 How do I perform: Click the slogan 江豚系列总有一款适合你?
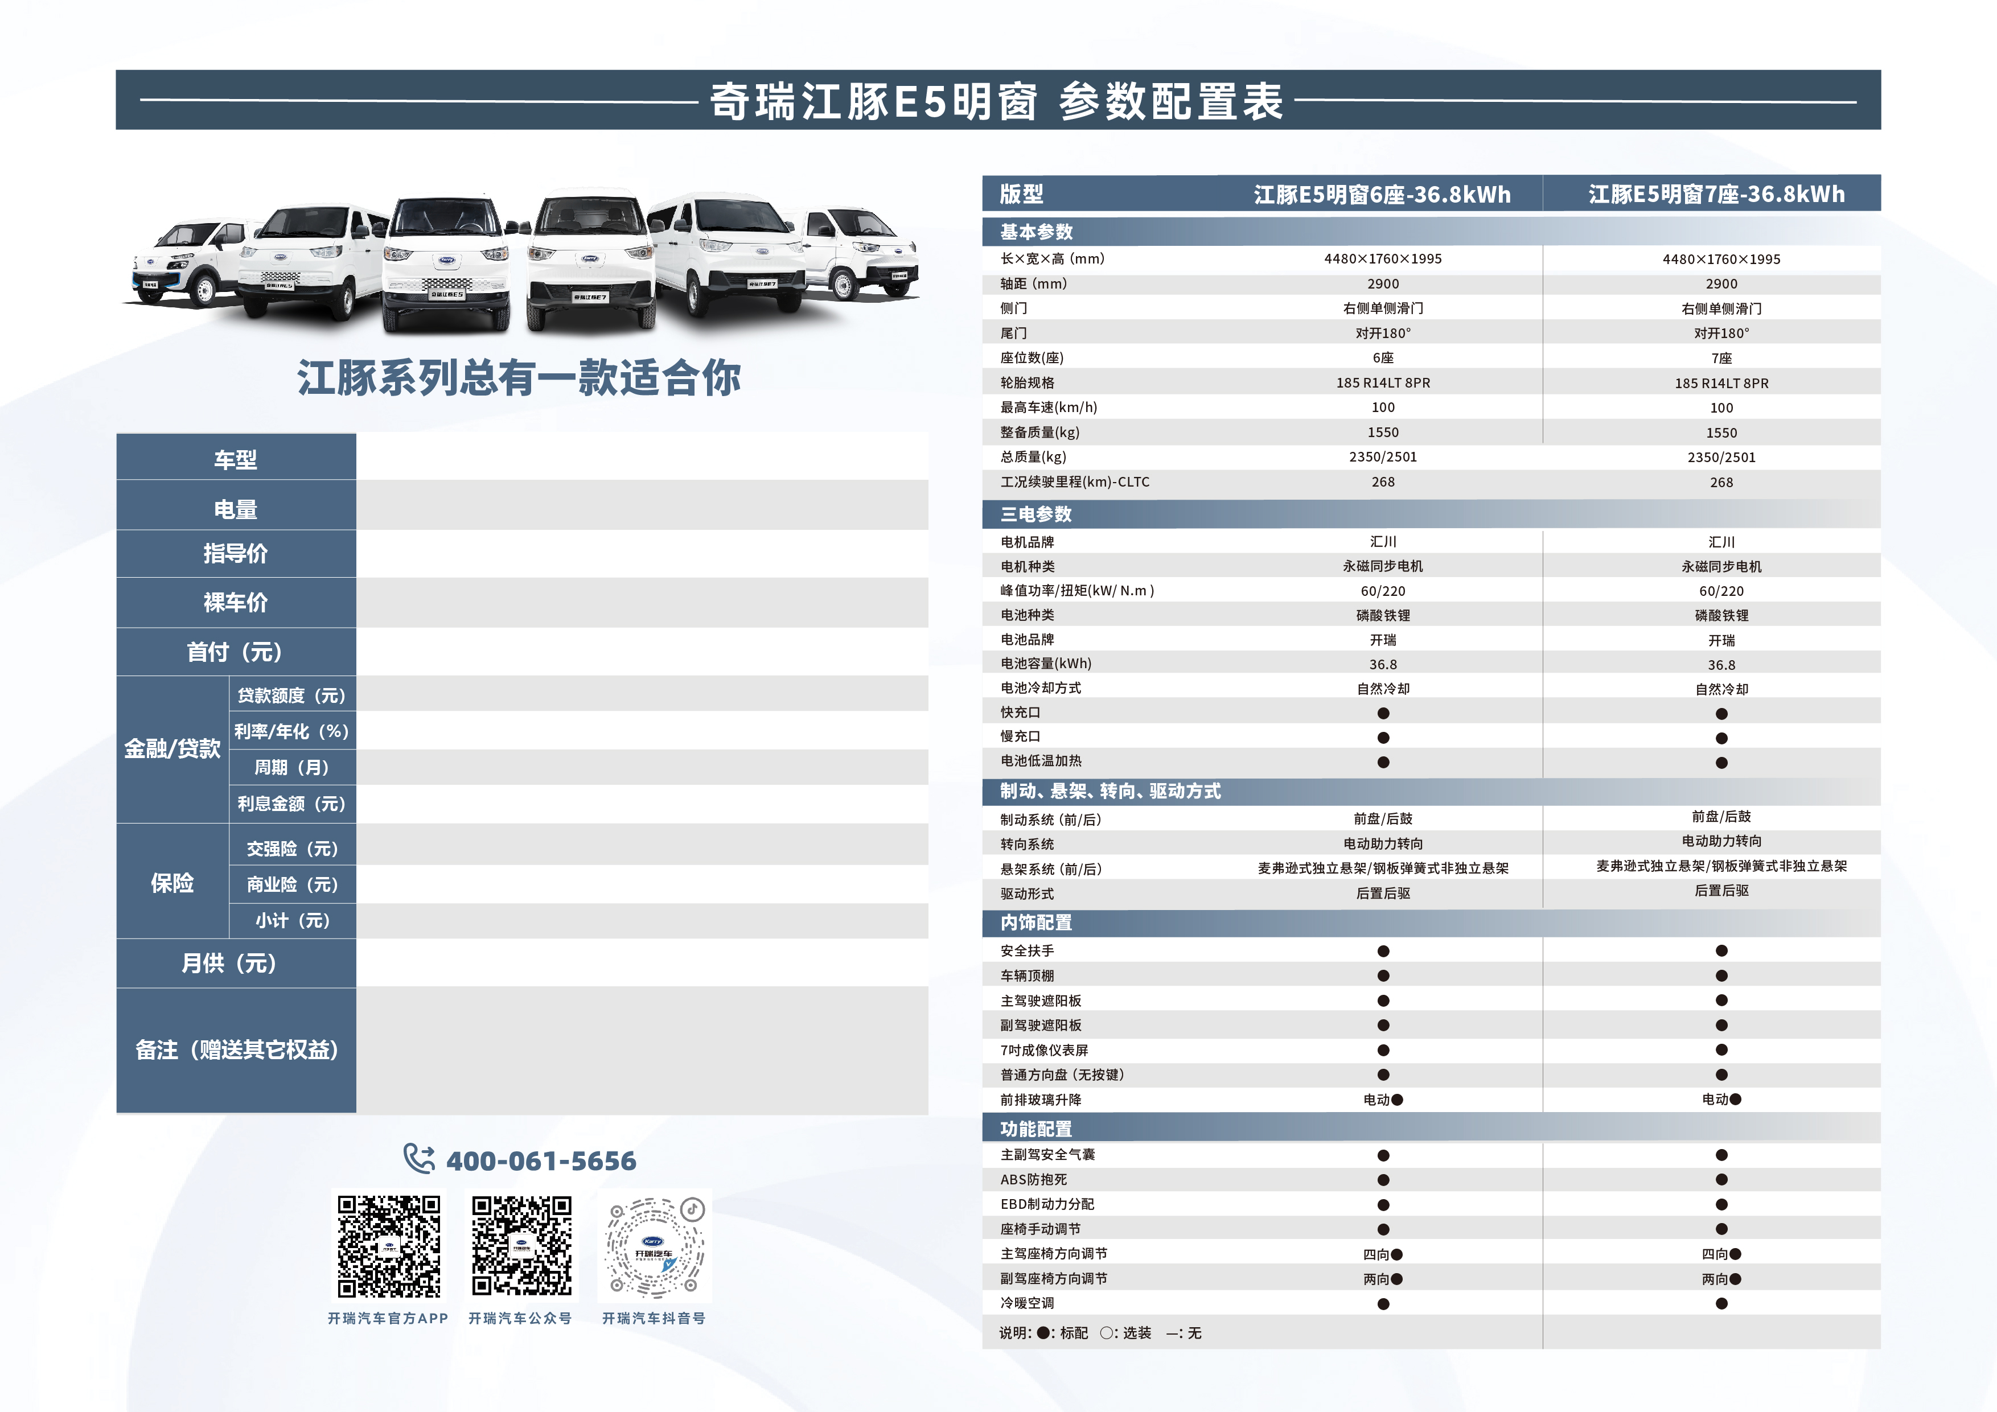click(x=519, y=378)
